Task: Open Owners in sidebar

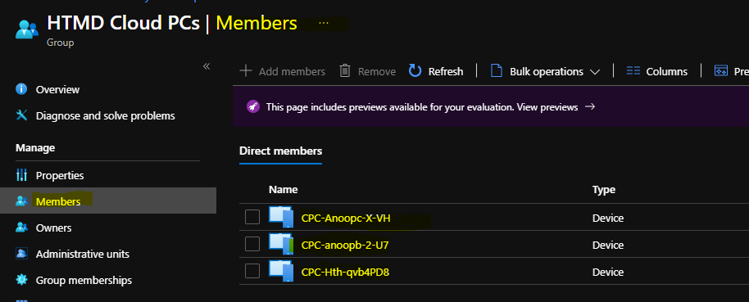Action: tap(53, 228)
